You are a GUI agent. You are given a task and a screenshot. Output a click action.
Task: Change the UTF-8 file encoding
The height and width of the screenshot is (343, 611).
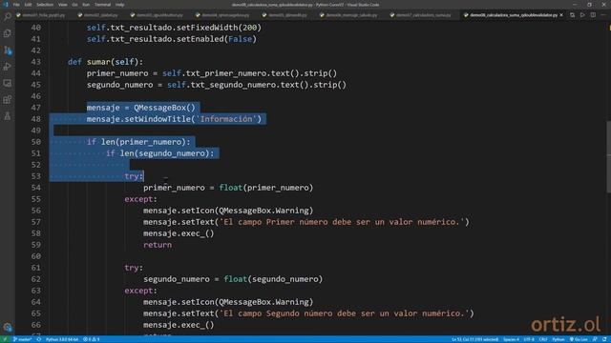[x=529, y=339]
